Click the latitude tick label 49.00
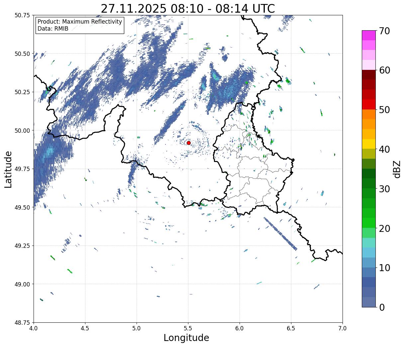The width and height of the screenshot is (405, 346). (x=22, y=284)
